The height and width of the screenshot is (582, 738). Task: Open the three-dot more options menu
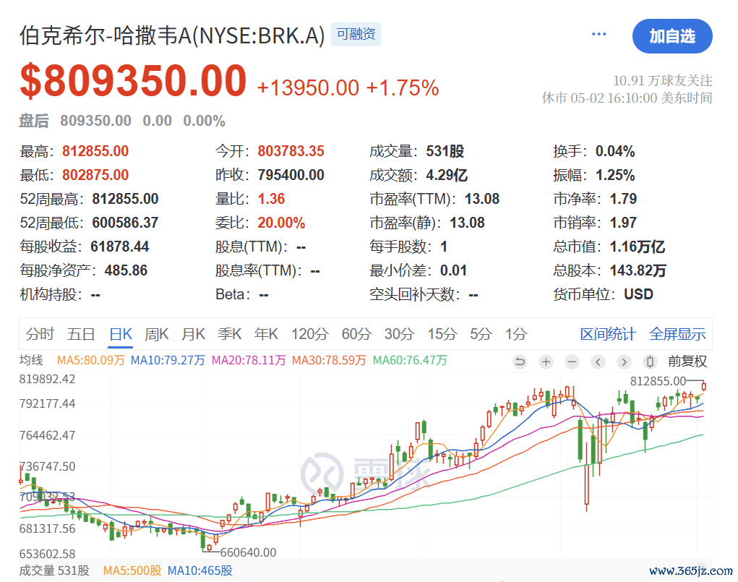pos(599,35)
